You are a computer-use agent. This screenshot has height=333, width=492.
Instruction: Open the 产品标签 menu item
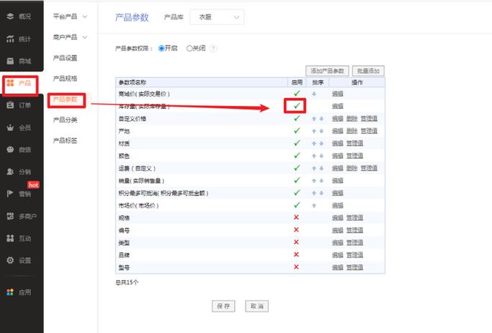tap(65, 141)
